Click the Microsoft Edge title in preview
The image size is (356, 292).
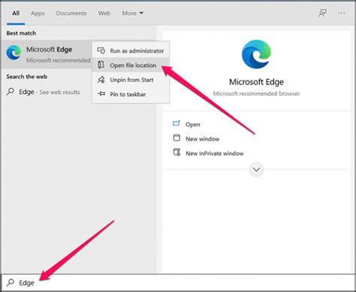256,82
